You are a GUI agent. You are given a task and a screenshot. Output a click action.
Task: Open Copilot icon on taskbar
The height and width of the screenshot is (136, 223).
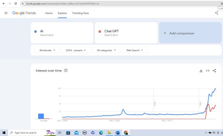point(93,133)
